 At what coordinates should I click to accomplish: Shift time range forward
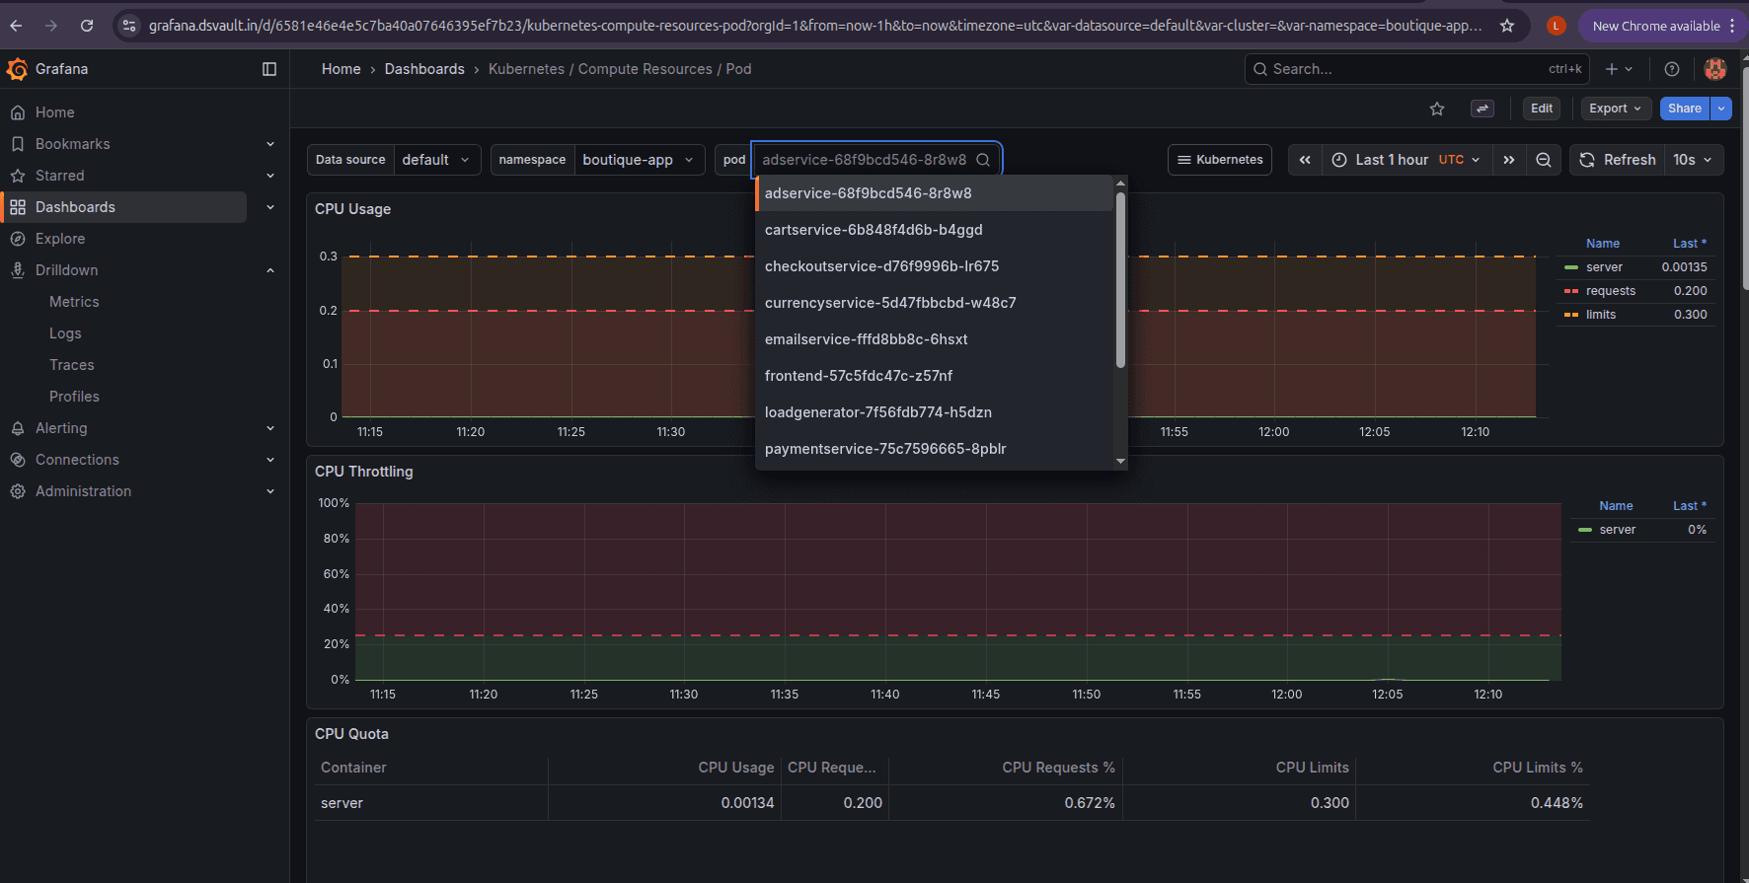1509,160
